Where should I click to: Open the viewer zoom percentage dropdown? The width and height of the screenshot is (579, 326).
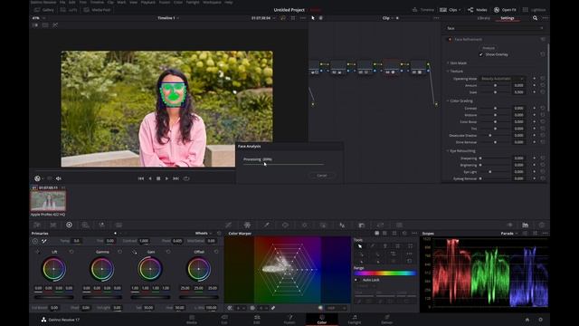(38, 18)
